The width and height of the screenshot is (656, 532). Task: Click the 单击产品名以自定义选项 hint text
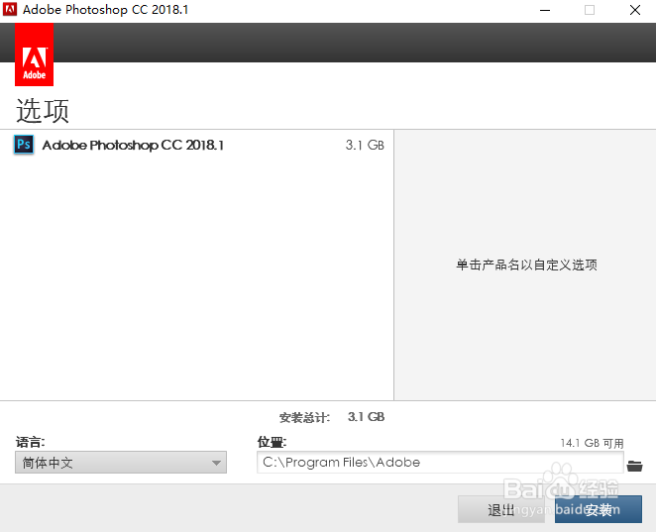coord(527,265)
